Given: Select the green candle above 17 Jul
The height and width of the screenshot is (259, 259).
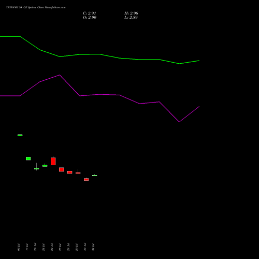Looking at the screenshot, I should [x=28, y=159].
